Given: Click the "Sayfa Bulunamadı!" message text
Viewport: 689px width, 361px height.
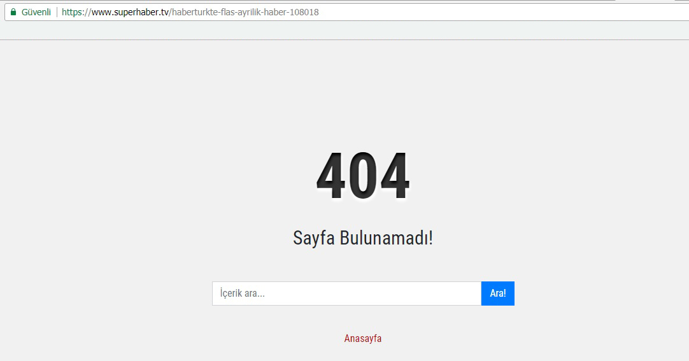Looking at the screenshot, I should [363, 238].
